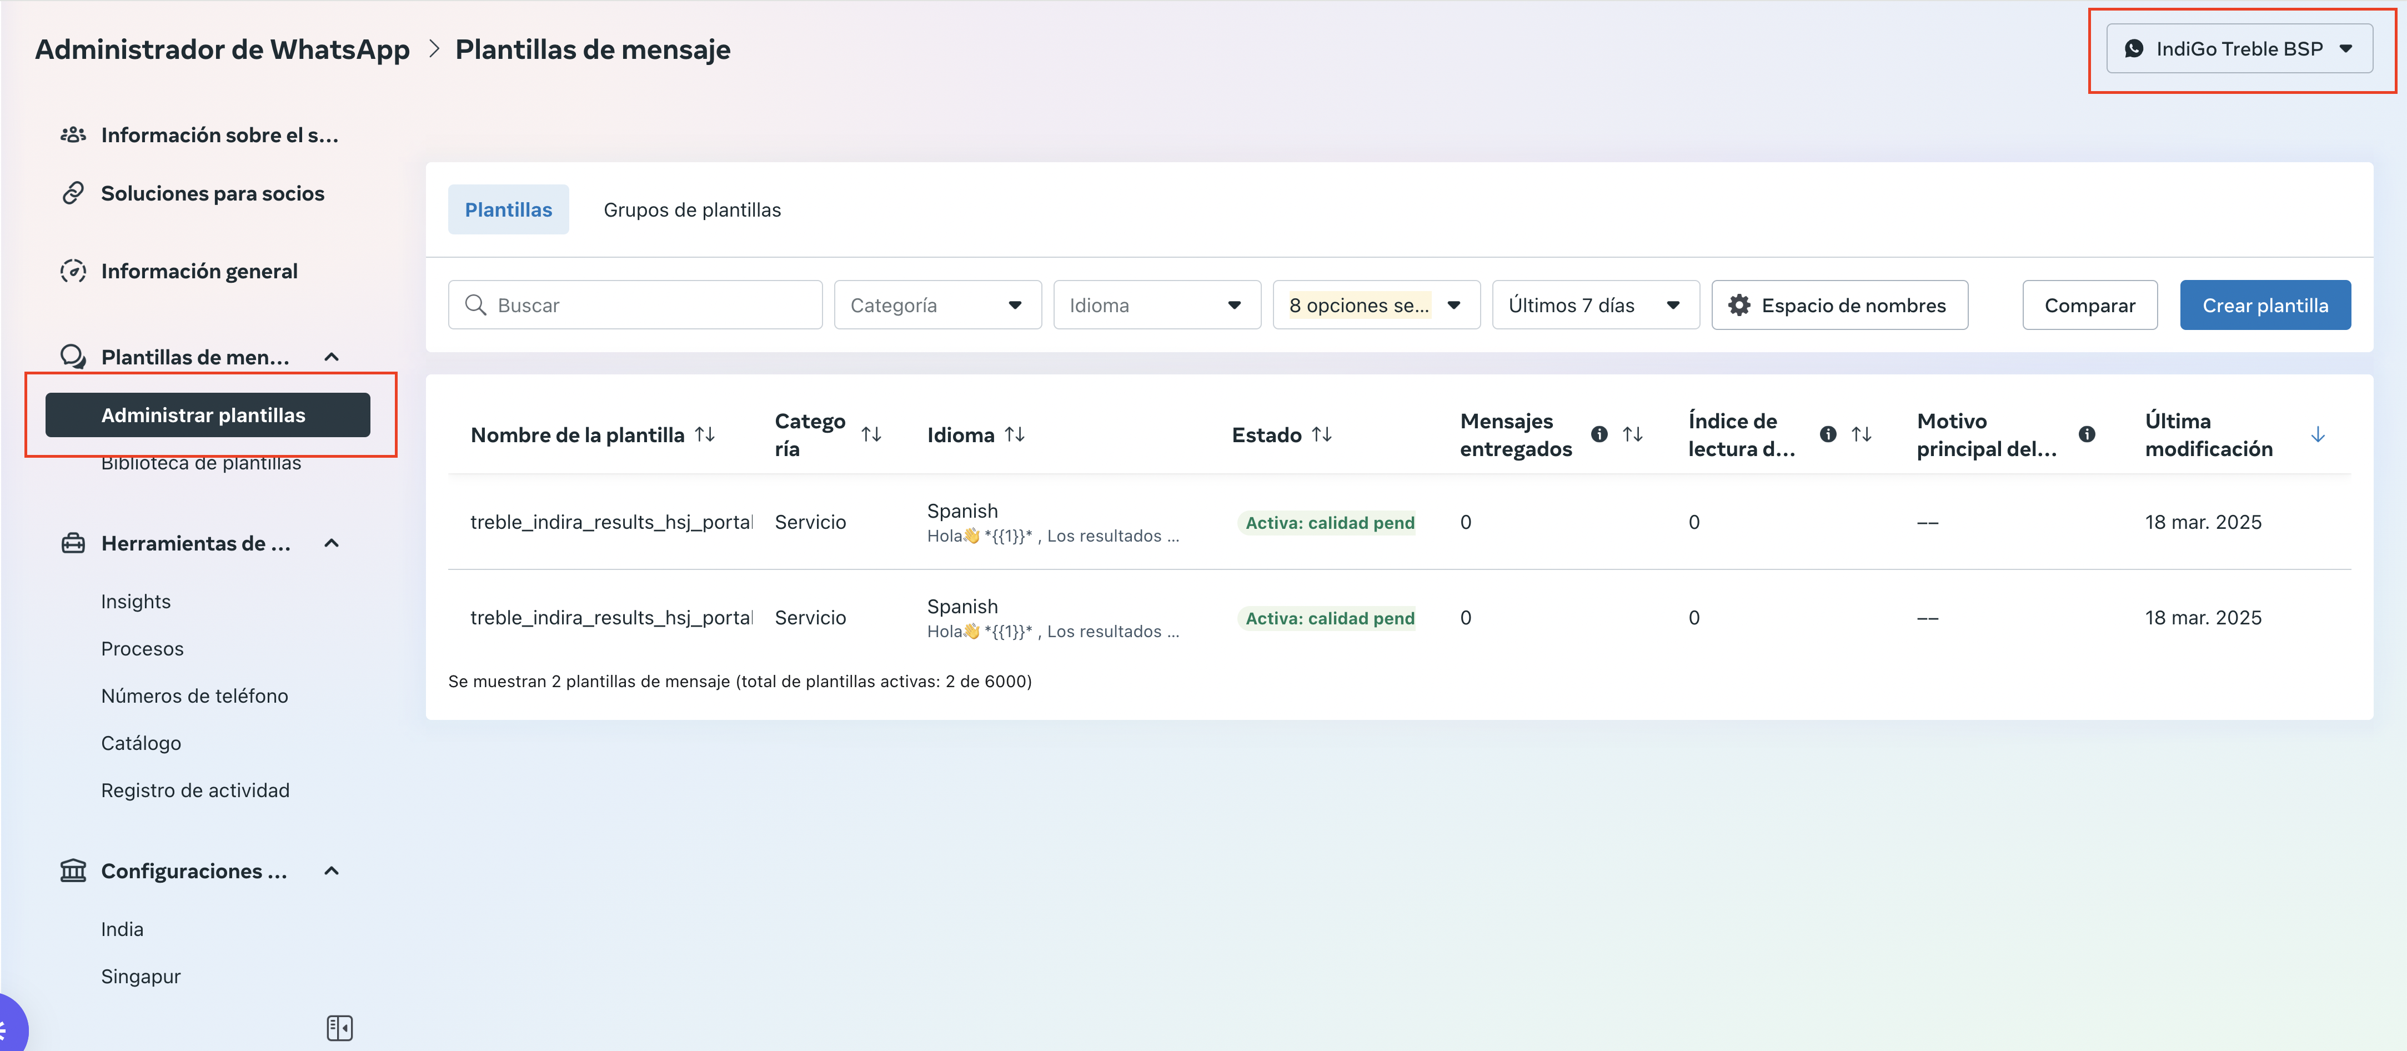Click the Comparar button
The height and width of the screenshot is (1051, 2407).
point(2089,306)
